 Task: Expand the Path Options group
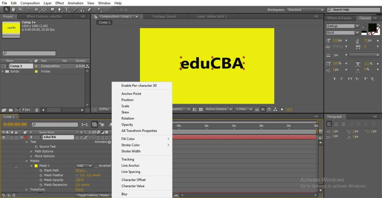[x=32, y=151]
